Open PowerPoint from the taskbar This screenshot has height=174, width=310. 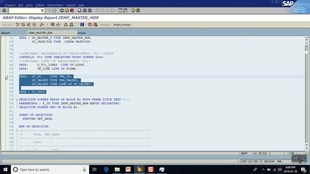point(128,170)
